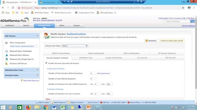Reload the page with the refresh icon
Viewport: 197px width, 110px height.
[x=13, y=8]
